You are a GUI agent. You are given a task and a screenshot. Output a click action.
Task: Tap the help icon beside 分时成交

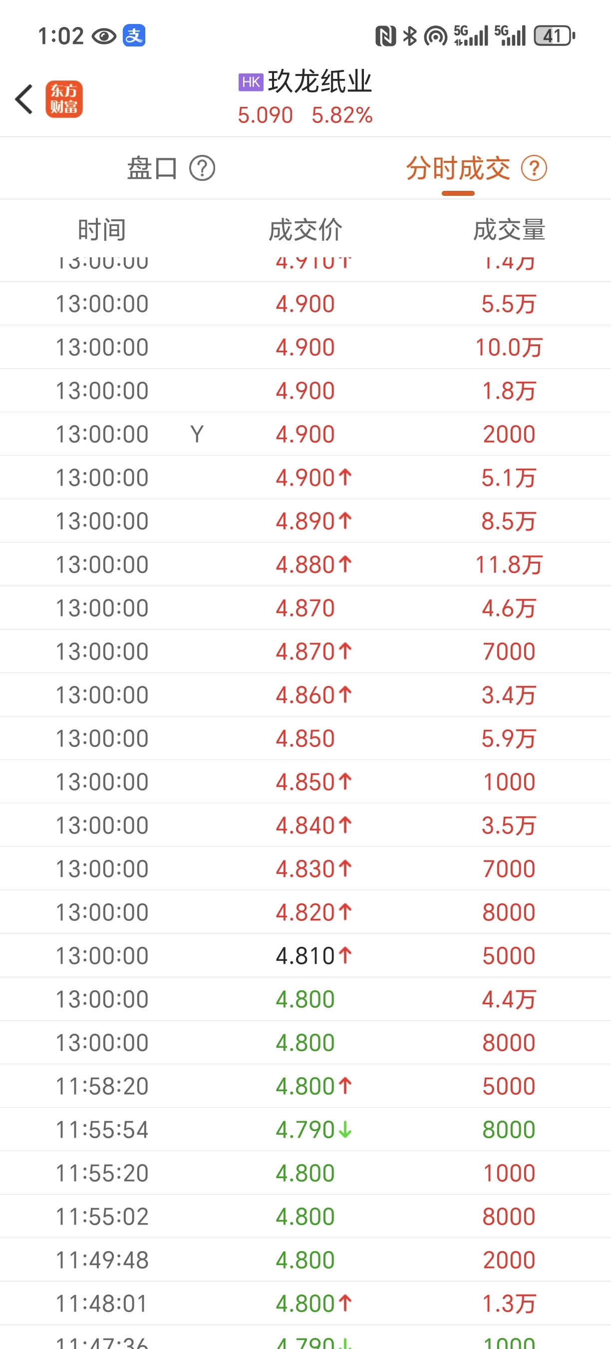click(534, 169)
